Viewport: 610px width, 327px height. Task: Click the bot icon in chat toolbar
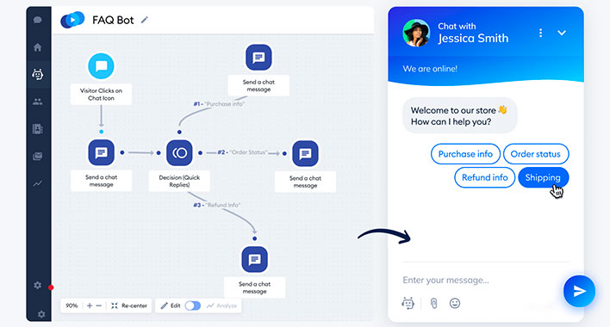click(408, 303)
